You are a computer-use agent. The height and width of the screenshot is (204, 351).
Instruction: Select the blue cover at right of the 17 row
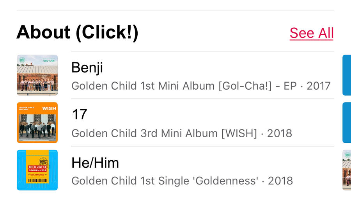[346, 122]
